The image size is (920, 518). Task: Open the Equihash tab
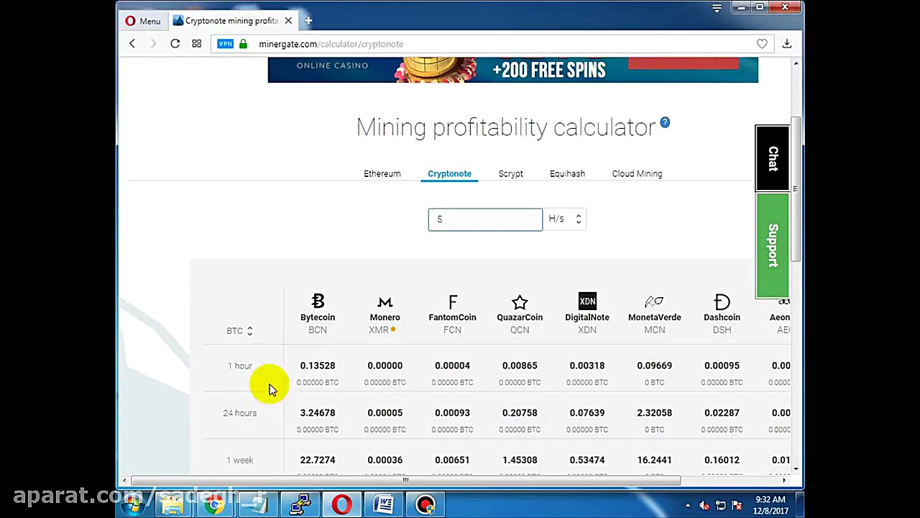tap(567, 173)
